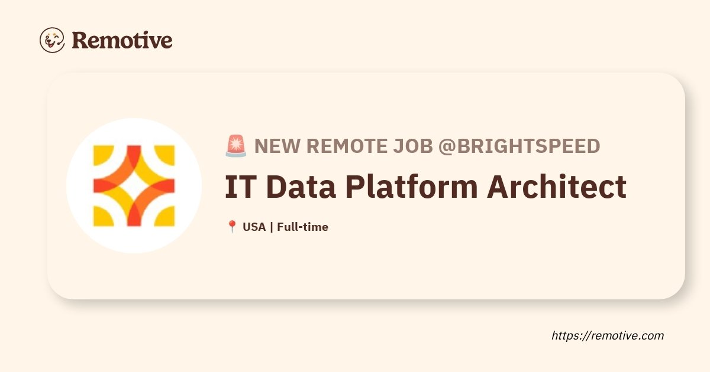Click the top-left yellow logo quarter

click(103, 154)
